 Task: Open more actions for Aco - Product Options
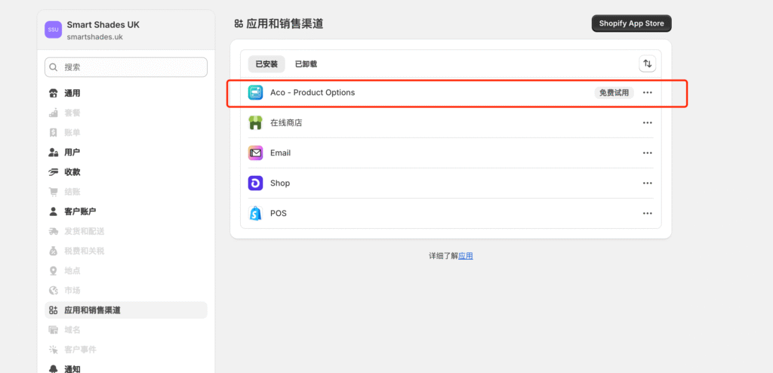[647, 93]
